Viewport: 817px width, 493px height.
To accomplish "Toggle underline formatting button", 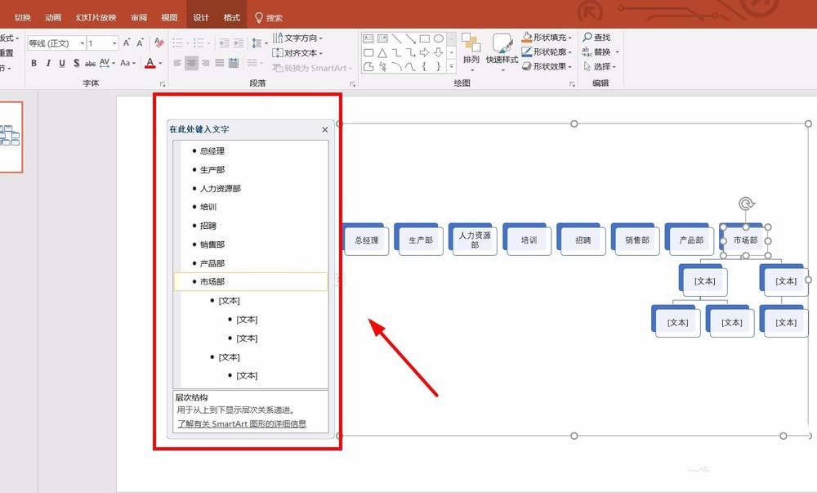I will (x=62, y=63).
